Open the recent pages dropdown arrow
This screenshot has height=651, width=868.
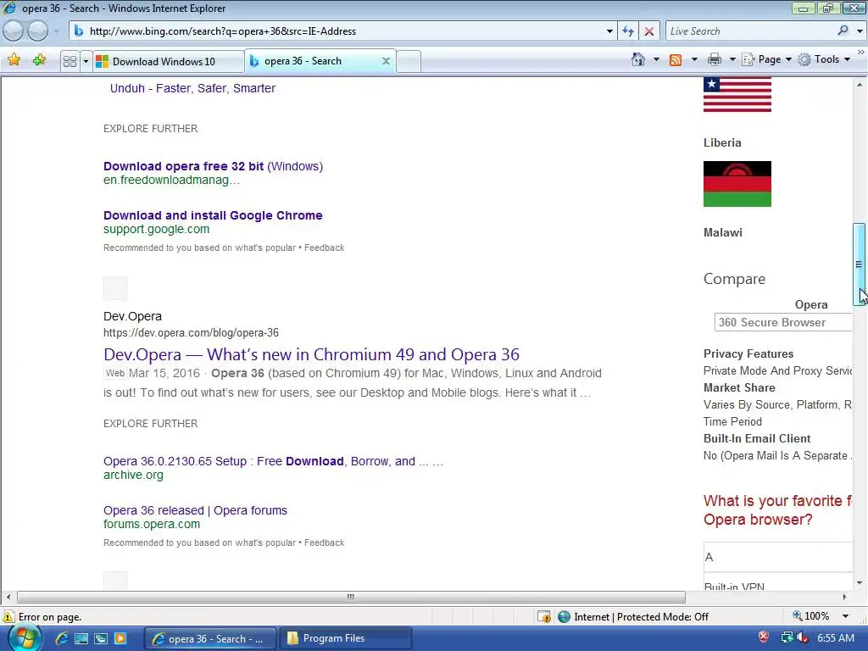(x=56, y=31)
